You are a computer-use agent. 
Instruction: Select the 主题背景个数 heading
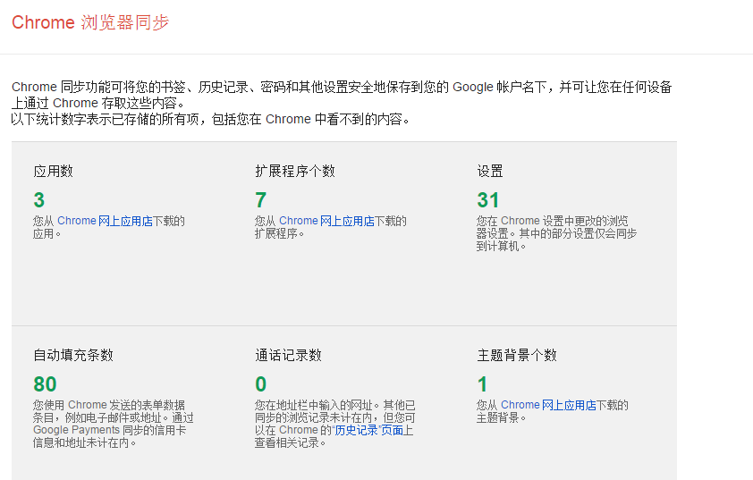coord(517,355)
